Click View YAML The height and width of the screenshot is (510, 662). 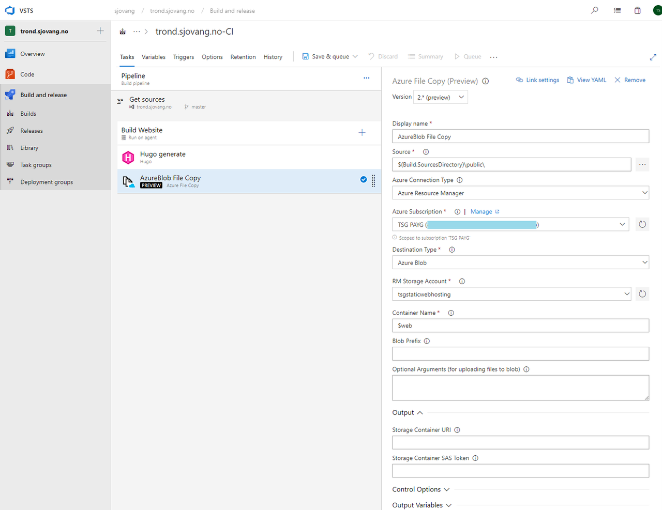click(586, 80)
